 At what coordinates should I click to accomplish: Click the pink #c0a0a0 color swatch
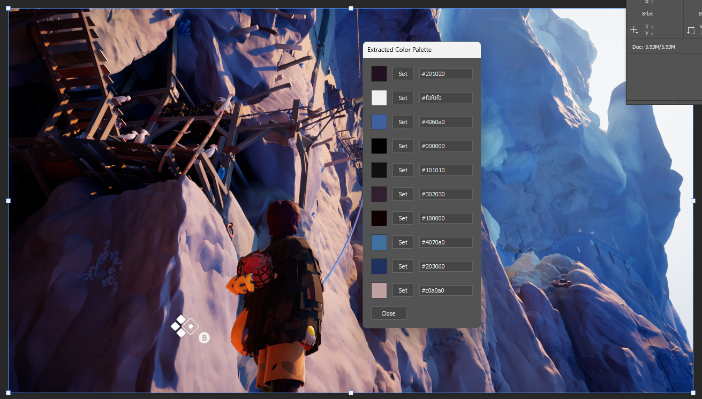(379, 290)
